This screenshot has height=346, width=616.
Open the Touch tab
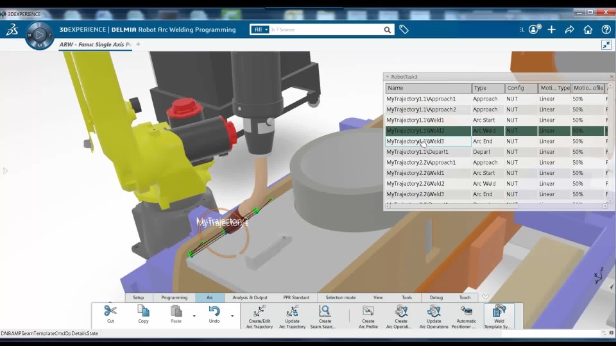[465, 297]
